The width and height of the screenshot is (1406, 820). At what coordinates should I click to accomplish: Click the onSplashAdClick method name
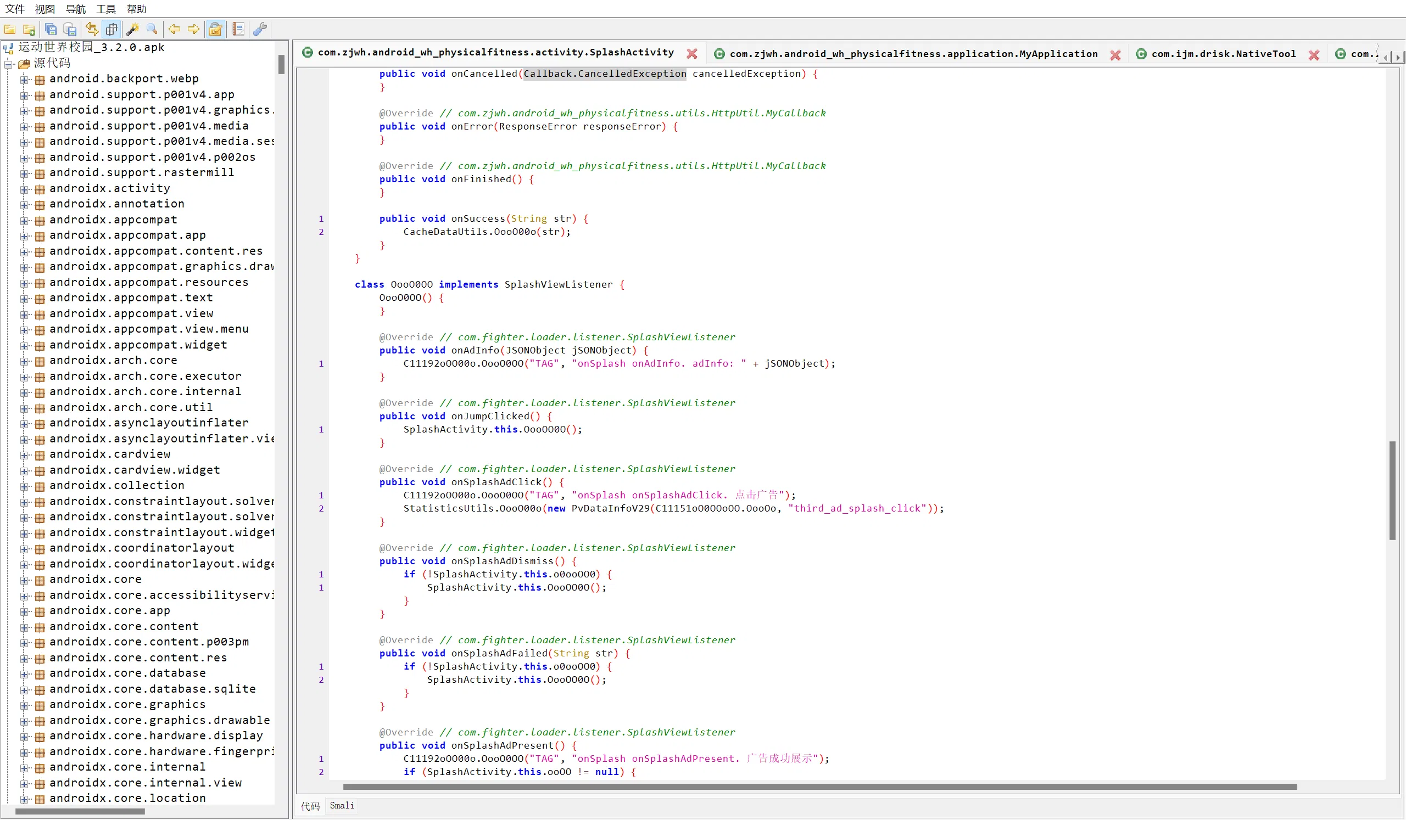[496, 482]
